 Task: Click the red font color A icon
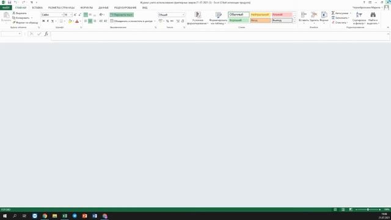(x=77, y=21)
